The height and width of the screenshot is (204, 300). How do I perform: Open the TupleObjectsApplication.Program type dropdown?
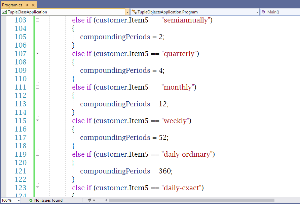click(257, 12)
